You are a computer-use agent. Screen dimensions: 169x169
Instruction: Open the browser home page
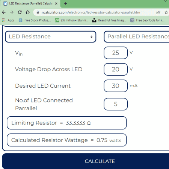(28, 12)
